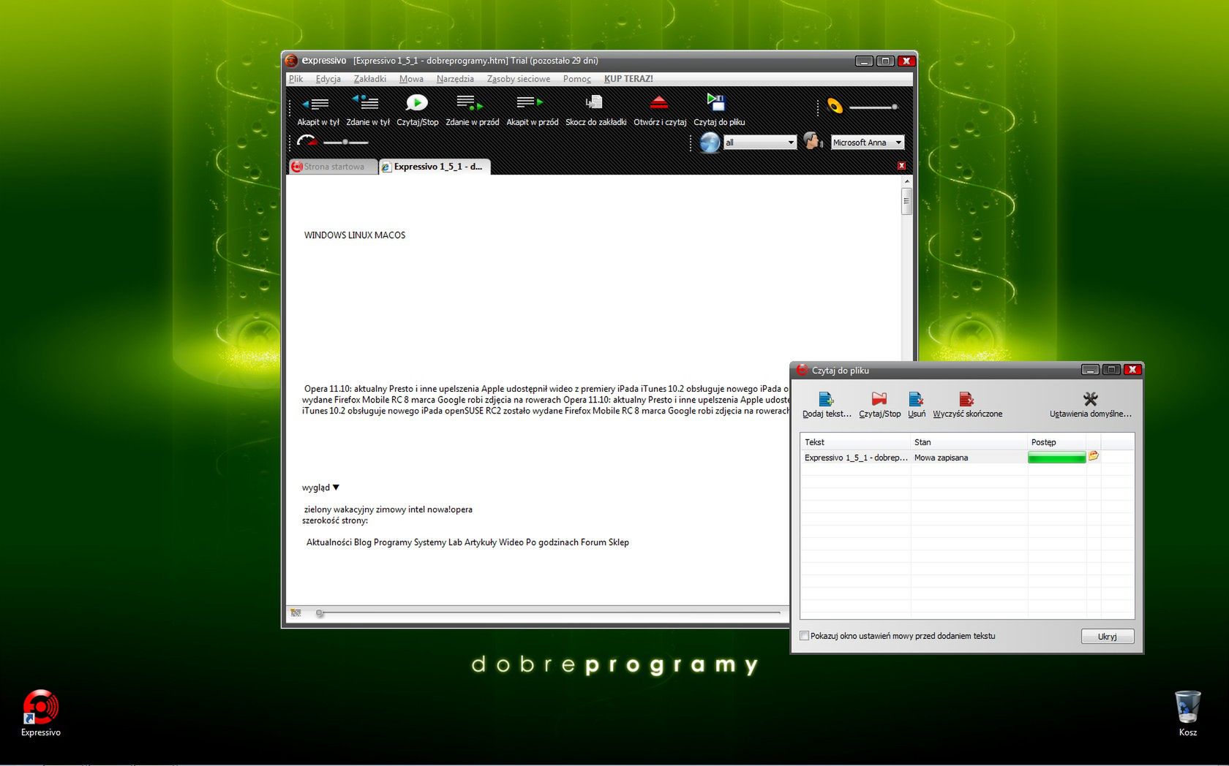Click Ukryj to hide the dialog
Image resolution: width=1229 pixels, height=766 pixels.
(x=1107, y=637)
